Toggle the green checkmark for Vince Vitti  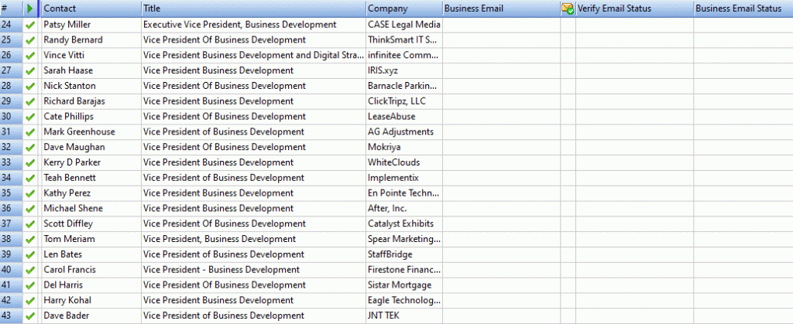point(31,55)
